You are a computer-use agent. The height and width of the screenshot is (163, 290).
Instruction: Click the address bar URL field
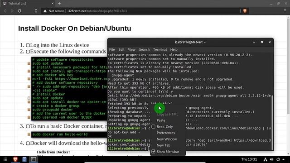(140, 11)
